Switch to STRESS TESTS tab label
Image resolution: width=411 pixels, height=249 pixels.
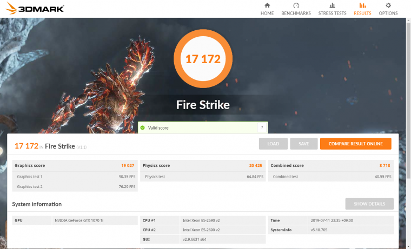click(x=332, y=13)
